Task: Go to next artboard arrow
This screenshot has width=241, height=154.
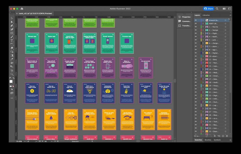Action: [55, 141]
